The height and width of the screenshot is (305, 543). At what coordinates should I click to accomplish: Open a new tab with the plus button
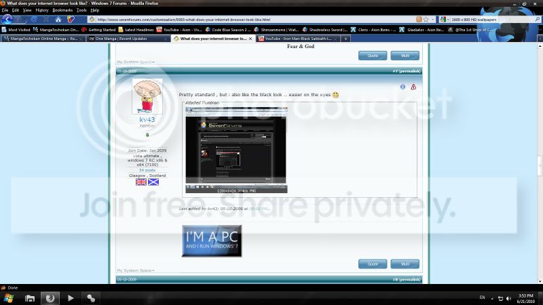pos(345,39)
